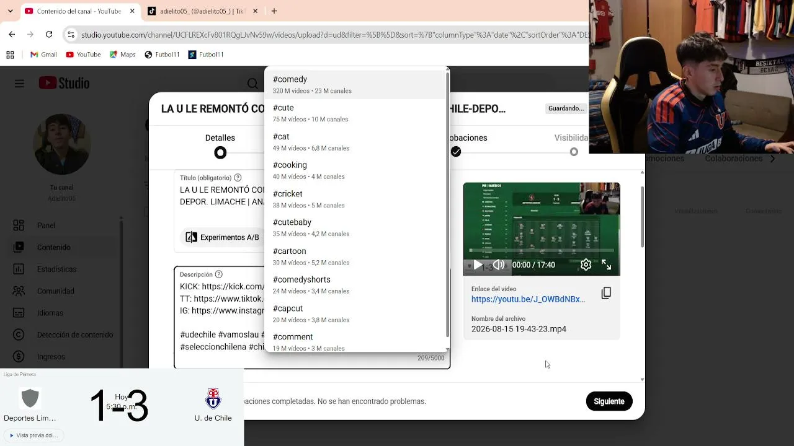
Task: Select the #cutebaby hashtag suggestion
Action: click(x=355, y=228)
